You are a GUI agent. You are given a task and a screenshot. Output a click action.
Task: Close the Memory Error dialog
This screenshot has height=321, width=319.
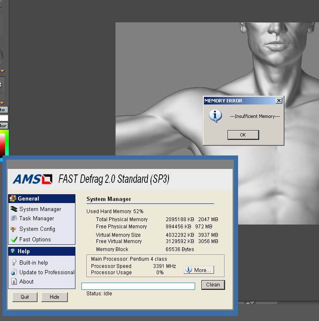pyautogui.click(x=279, y=101)
